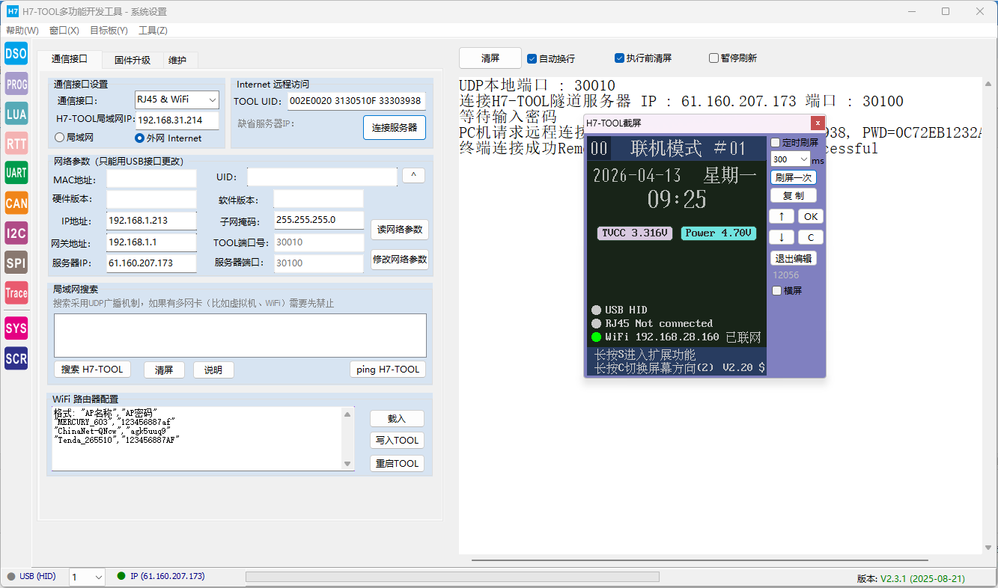Open the DSO oscilloscope panel

pos(16,54)
